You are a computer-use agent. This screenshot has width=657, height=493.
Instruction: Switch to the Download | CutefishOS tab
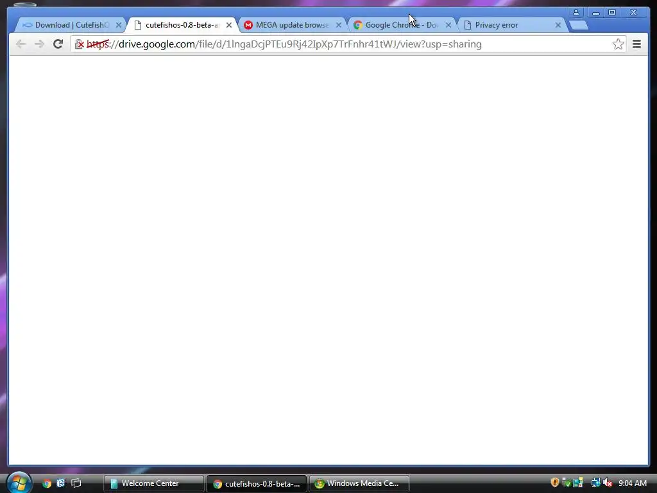click(x=69, y=25)
